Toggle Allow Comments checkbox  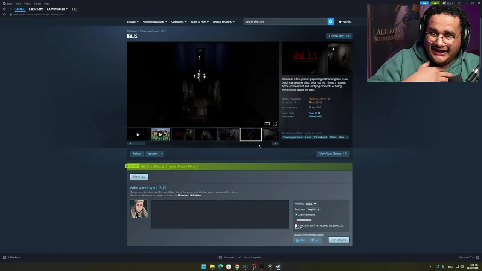[296, 215]
